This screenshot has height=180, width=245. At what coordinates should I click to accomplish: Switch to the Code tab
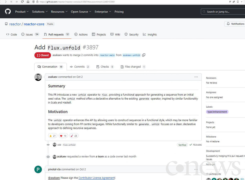coord(12,34)
